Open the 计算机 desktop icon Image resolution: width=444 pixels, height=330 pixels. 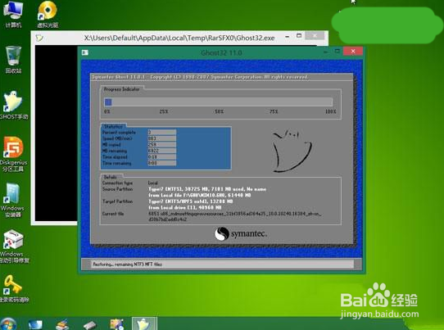click(x=13, y=14)
